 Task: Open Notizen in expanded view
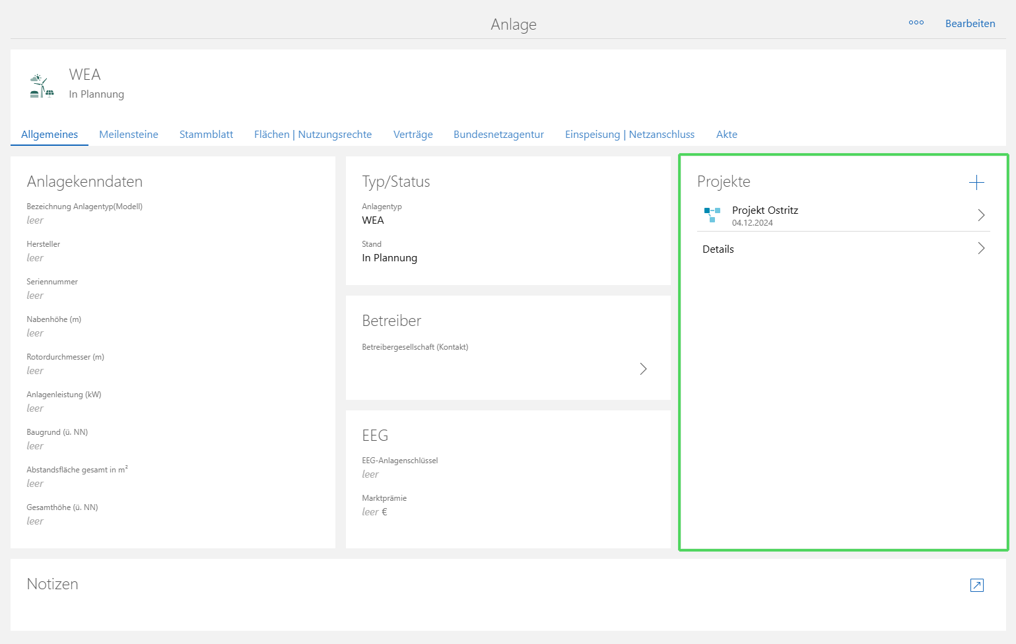976,585
